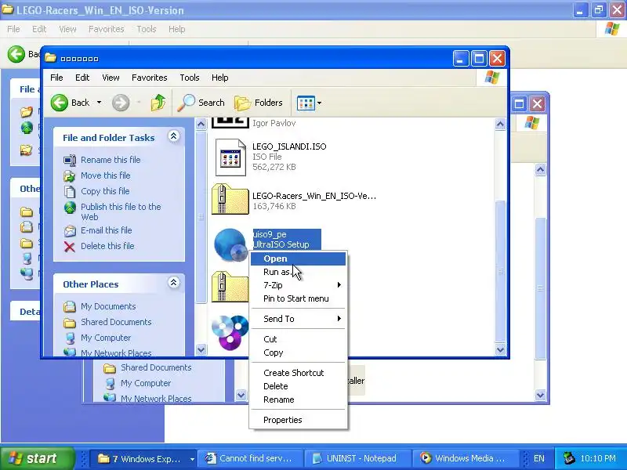Click the Publish to Web globe icon
627x470 pixels.
70,208
